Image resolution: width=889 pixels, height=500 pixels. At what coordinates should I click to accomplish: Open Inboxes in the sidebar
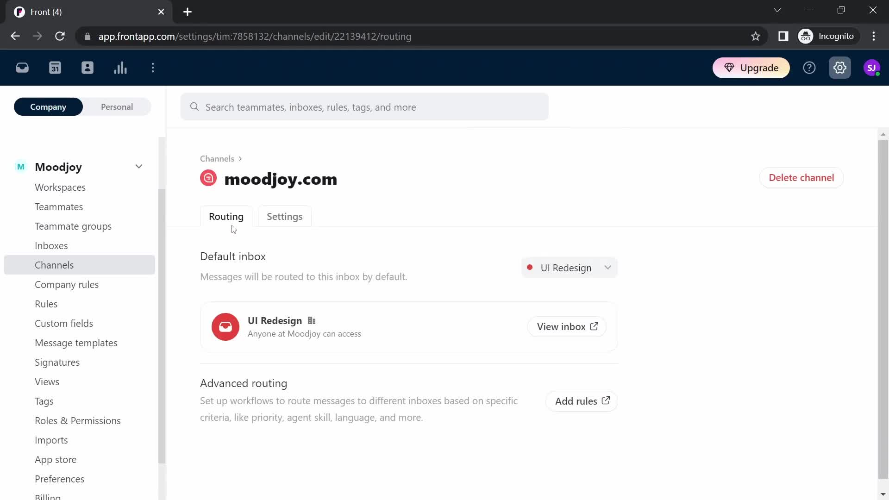[x=51, y=246]
